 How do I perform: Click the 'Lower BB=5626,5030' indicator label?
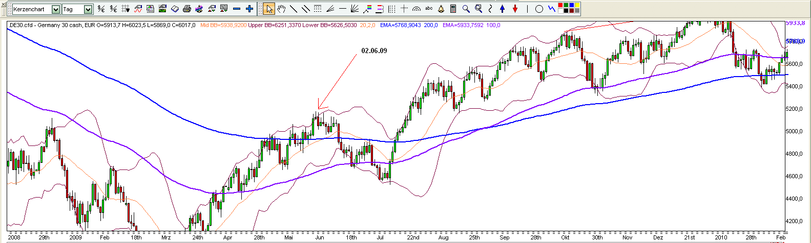330,25
